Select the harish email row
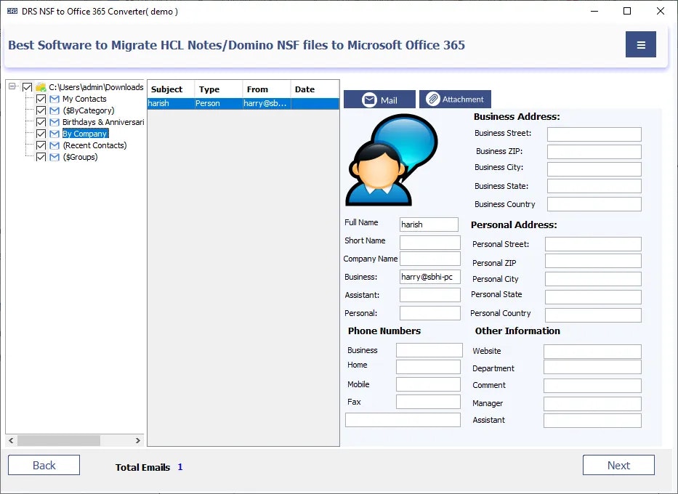This screenshot has width=678, height=494. click(218, 103)
